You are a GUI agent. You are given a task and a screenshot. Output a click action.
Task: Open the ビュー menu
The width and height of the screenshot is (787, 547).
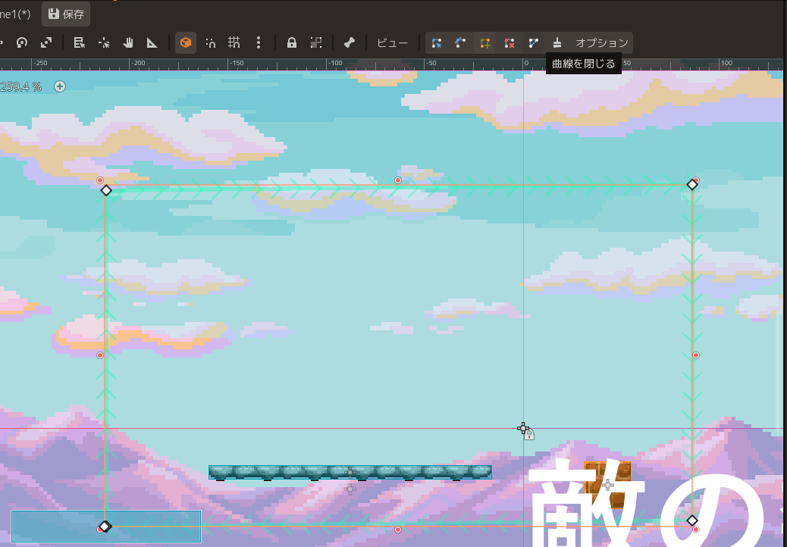coord(393,42)
